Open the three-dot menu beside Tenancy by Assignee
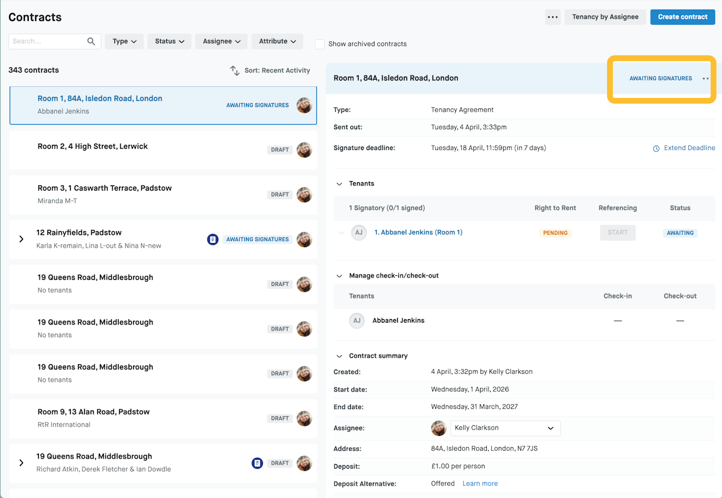The width and height of the screenshot is (722, 498). click(x=553, y=17)
